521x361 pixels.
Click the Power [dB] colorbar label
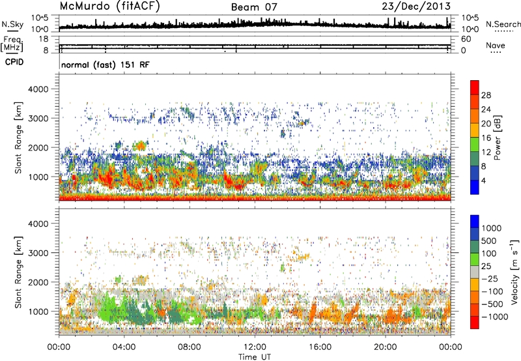(x=497, y=137)
